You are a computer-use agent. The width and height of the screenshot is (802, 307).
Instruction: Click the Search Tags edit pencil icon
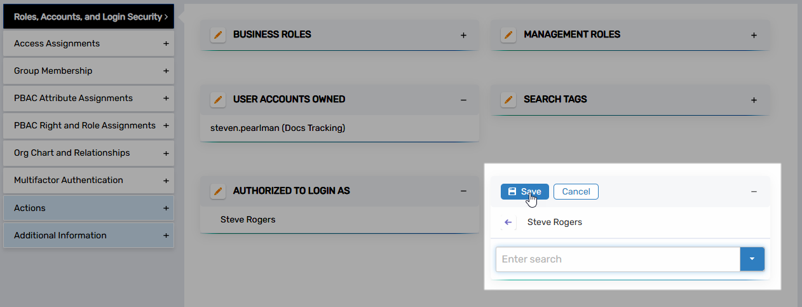(x=508, y=100)
